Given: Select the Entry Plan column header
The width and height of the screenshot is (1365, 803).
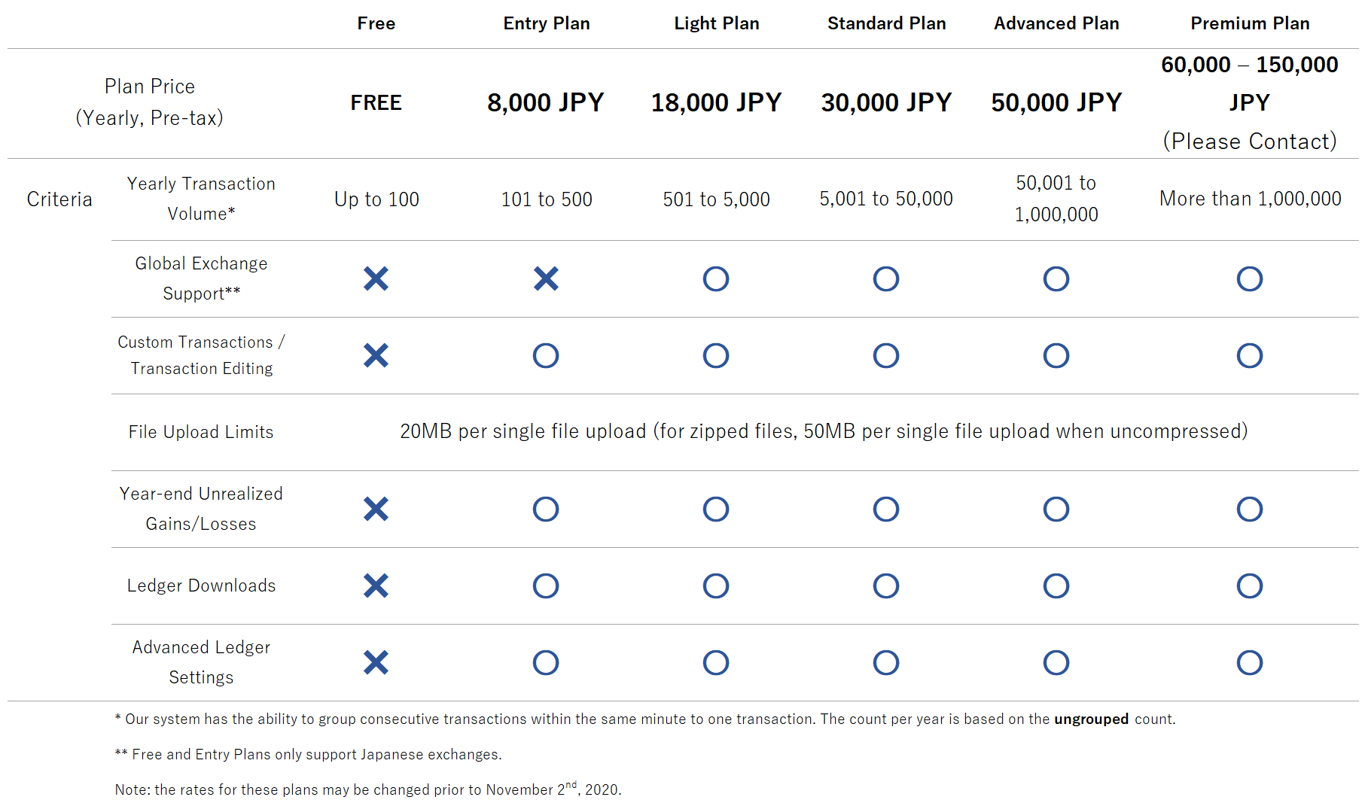Looking at the screenshot, I should click(x=547, y=23).
